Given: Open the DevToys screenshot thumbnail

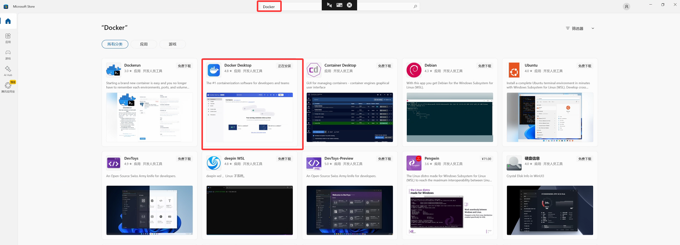Looking at the screenshot, I should 150,210.
